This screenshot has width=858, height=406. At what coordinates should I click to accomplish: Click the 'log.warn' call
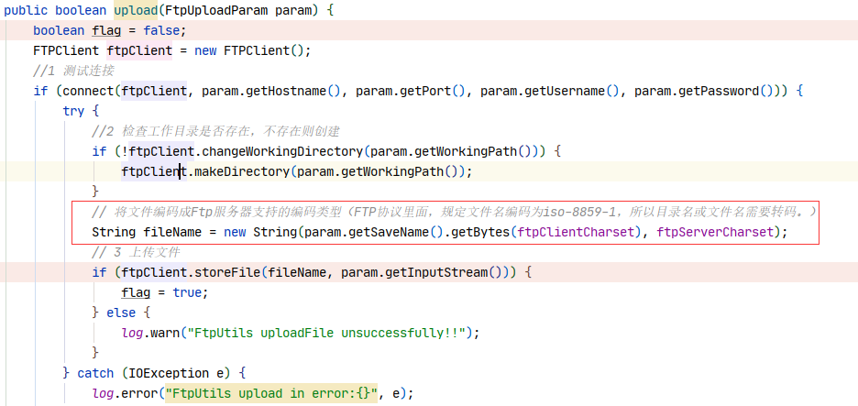(x=150, y=333)
